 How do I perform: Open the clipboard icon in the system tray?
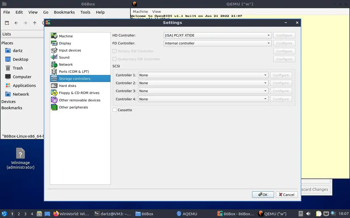coord(319,214)
